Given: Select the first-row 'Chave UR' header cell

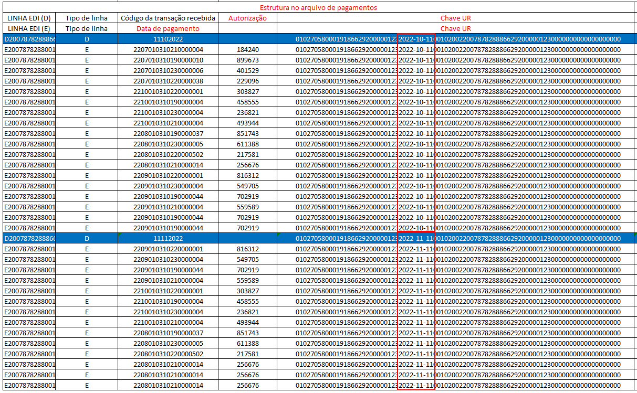Looking at the screenshot, I should (x=456, y=18).
